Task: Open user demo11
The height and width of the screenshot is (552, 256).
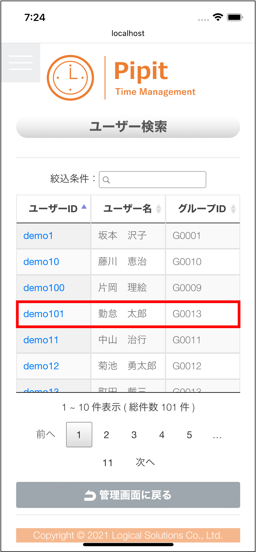Action: point(41,340)
